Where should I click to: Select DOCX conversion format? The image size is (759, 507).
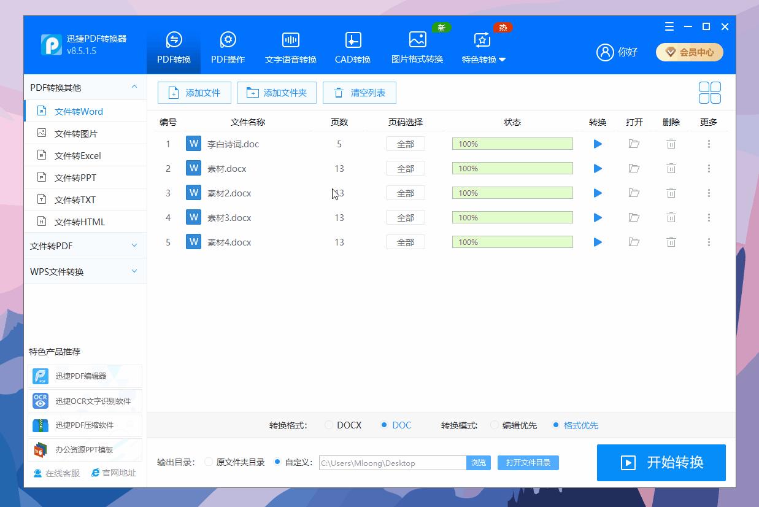(x=344, y=425)
